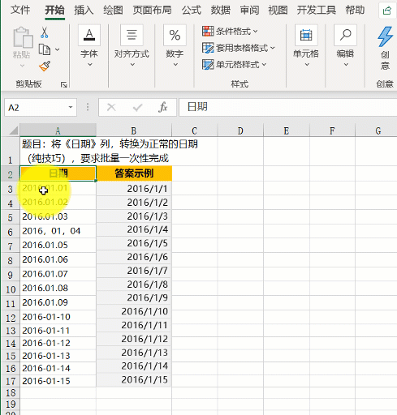Select the 题目 instruction cell in row 1
397x415 pixels.
pyautogui.click(x=110, y=152)
